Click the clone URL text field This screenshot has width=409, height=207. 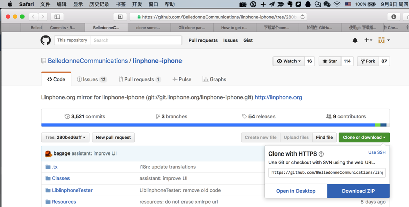327,173
